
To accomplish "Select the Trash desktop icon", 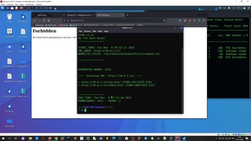I will 9,18.
